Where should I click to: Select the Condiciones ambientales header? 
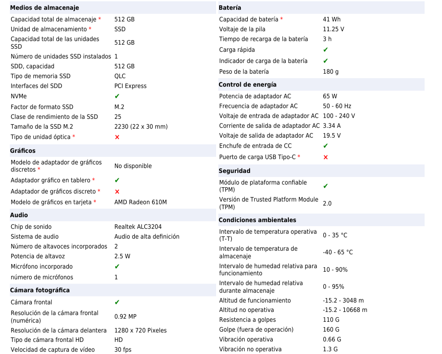pyautogui.click(x=257, y=220)
